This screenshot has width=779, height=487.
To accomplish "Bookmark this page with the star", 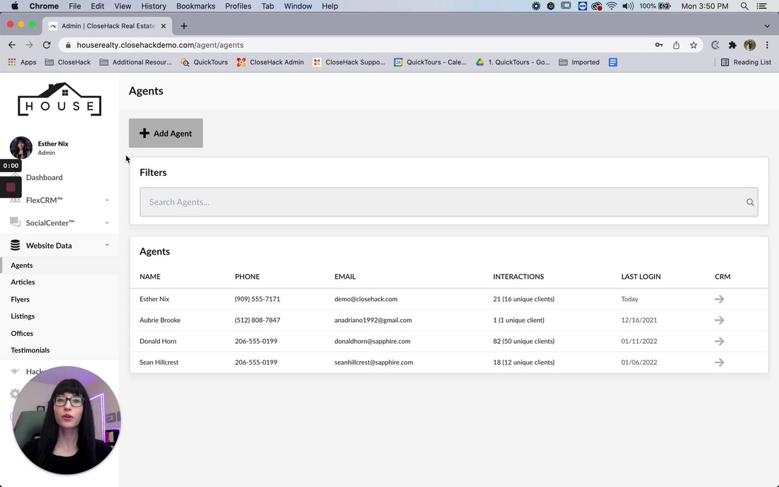I will pos(693,45).
